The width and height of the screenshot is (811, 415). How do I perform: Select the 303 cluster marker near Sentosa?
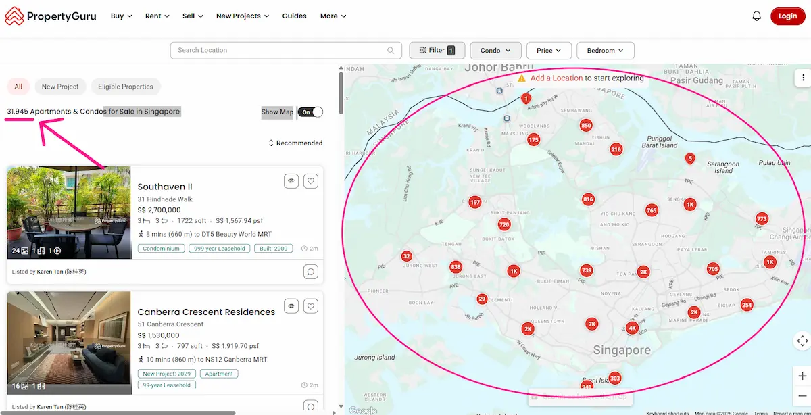(614, 378)
